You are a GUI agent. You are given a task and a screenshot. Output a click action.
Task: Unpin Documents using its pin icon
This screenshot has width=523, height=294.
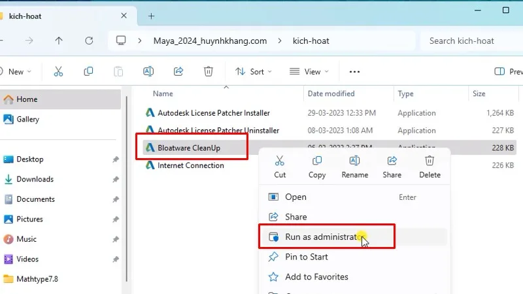pyautogui.click(x=116, y=199)
